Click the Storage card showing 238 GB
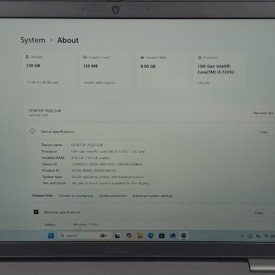The image size is (275, 275). (x=49, y=70)
